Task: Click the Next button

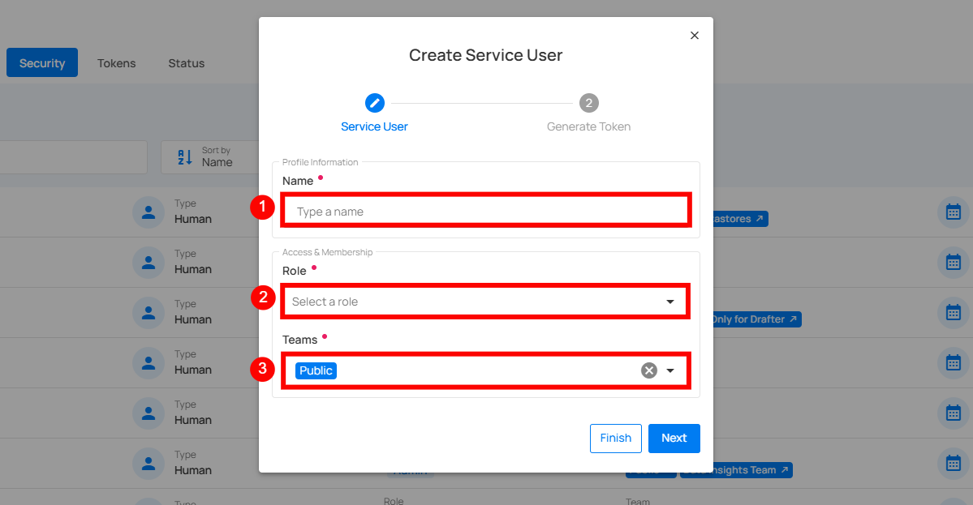Action: coord(674,438)
